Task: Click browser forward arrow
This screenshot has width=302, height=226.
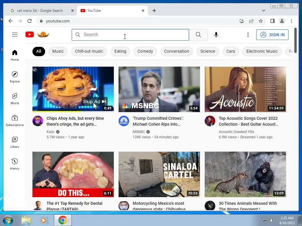Action: coord(20,21)
